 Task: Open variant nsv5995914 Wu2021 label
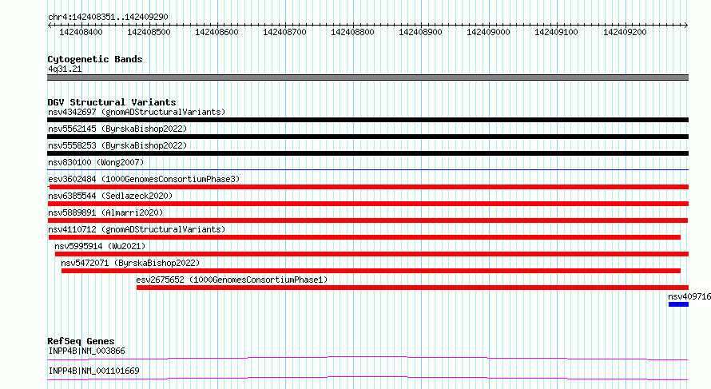click(x=100, y=246)
